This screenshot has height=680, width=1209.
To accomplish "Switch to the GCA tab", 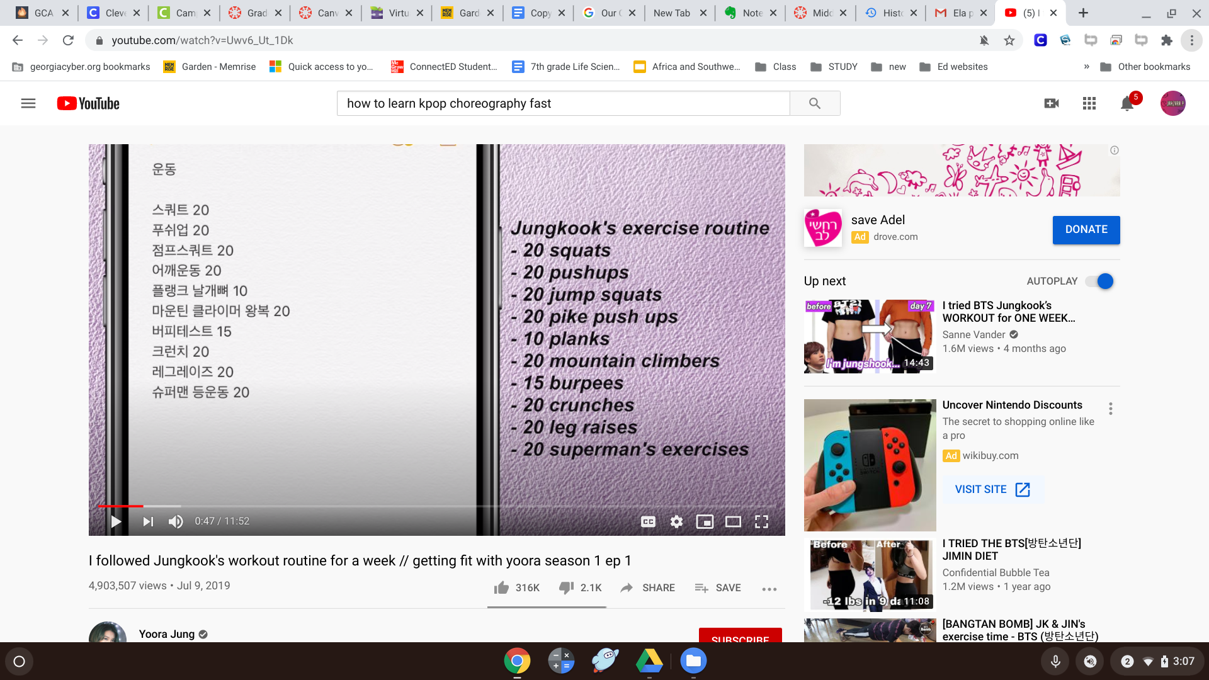I will tap(43, 13).
